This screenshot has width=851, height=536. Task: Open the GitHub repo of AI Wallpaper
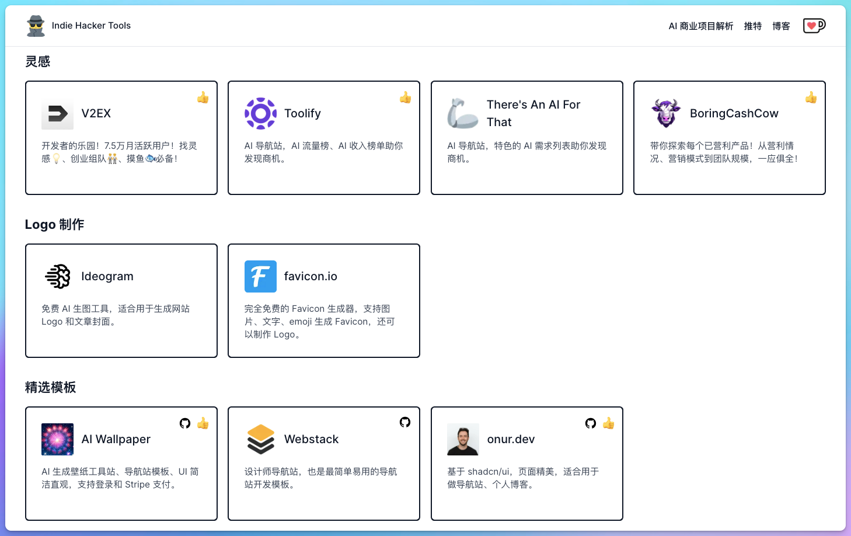[x=185, y=423]
